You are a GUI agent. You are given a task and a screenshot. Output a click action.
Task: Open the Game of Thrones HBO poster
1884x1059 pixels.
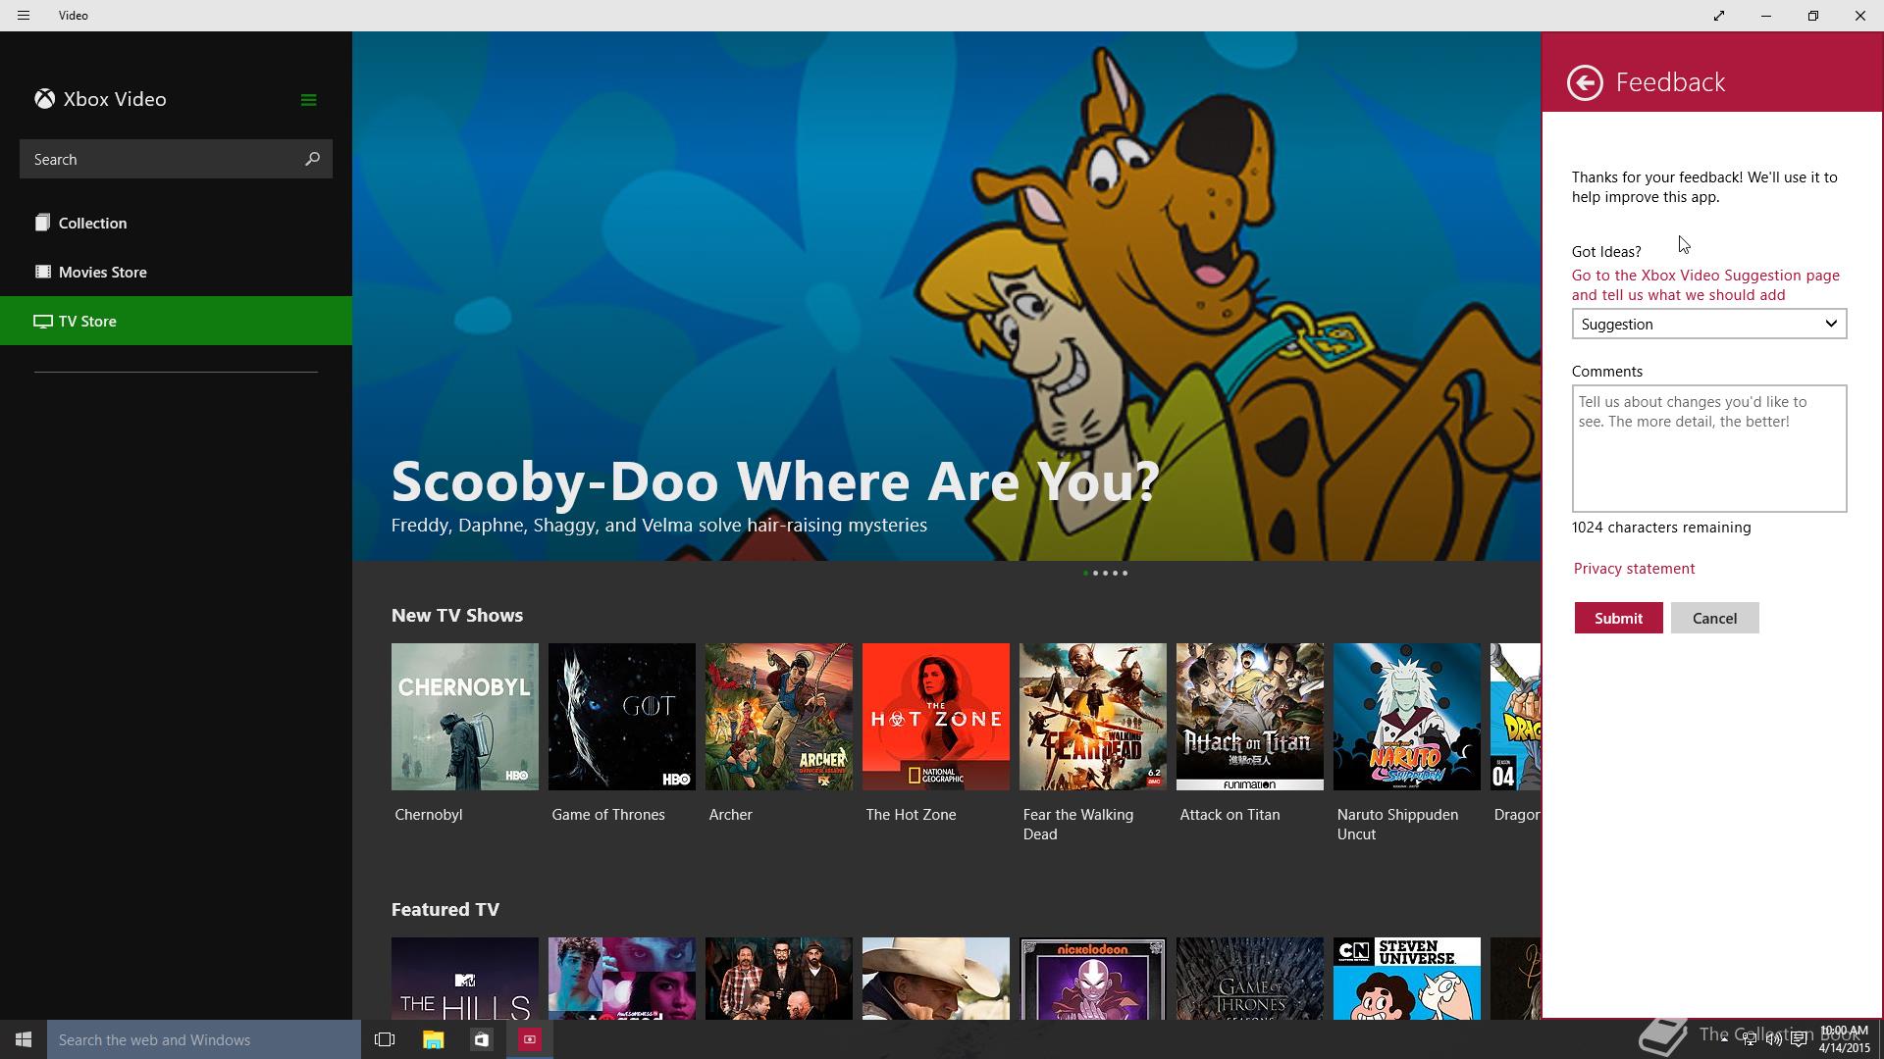[622, 717]
